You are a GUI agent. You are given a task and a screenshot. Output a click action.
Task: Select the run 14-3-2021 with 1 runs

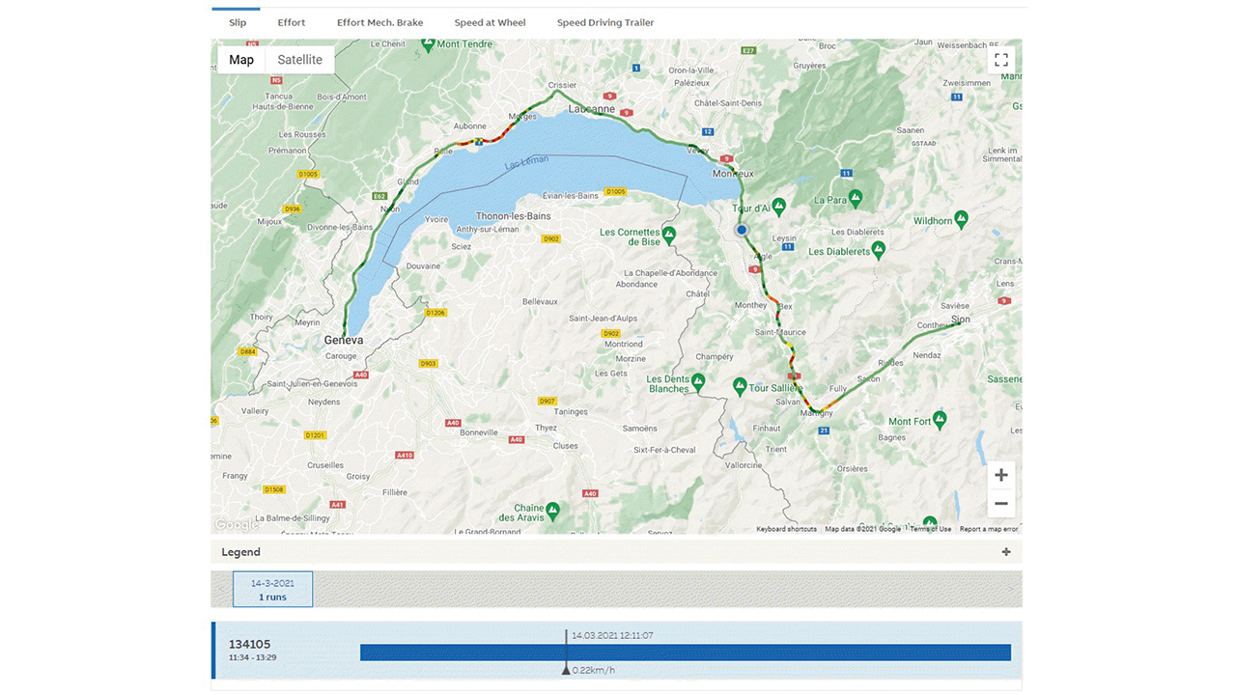click(272, 589)
